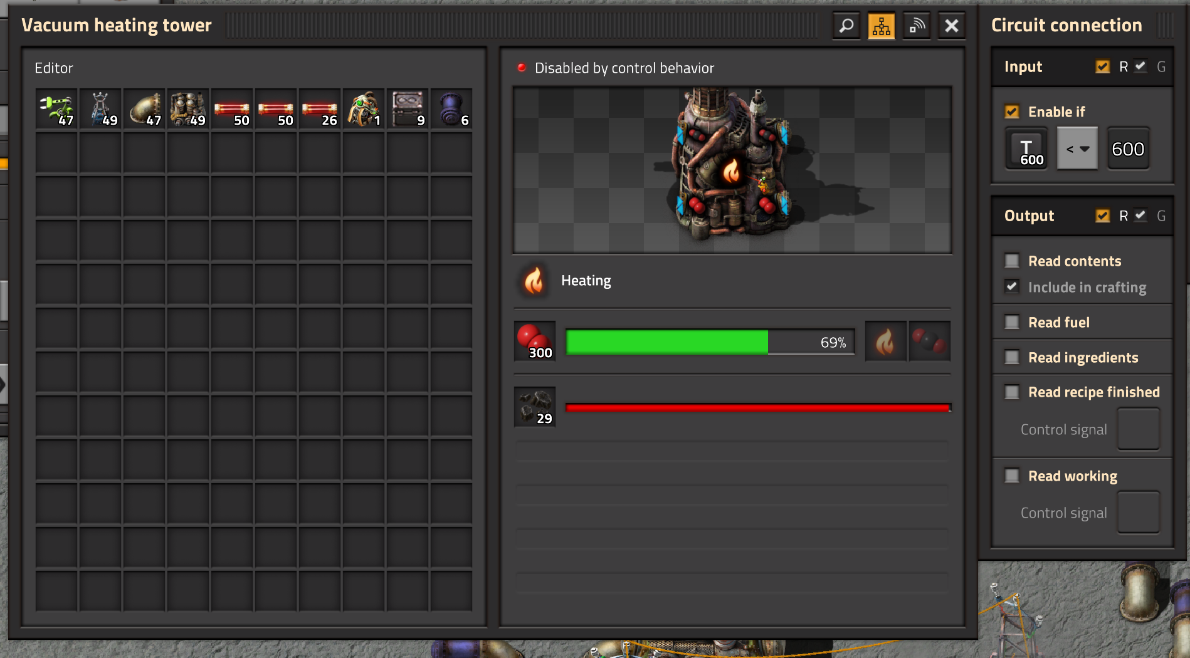
Task: Click the flame output product slot
Action: (x=886, y=342)
